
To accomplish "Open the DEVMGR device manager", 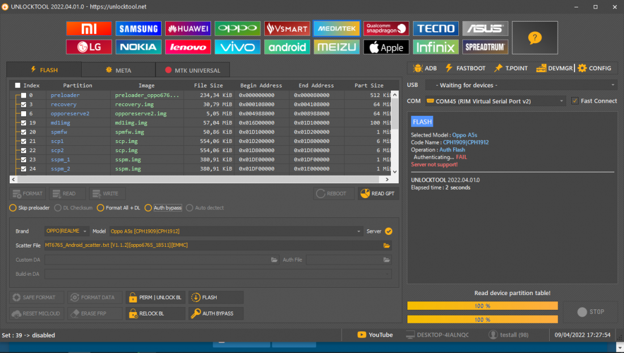I will tap(554, 69).
